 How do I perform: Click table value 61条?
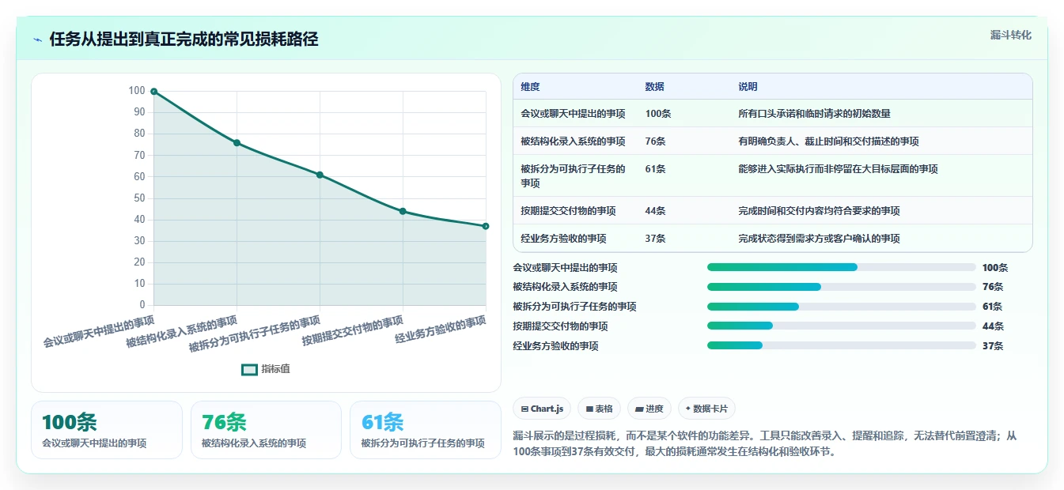tap(655, 169)
